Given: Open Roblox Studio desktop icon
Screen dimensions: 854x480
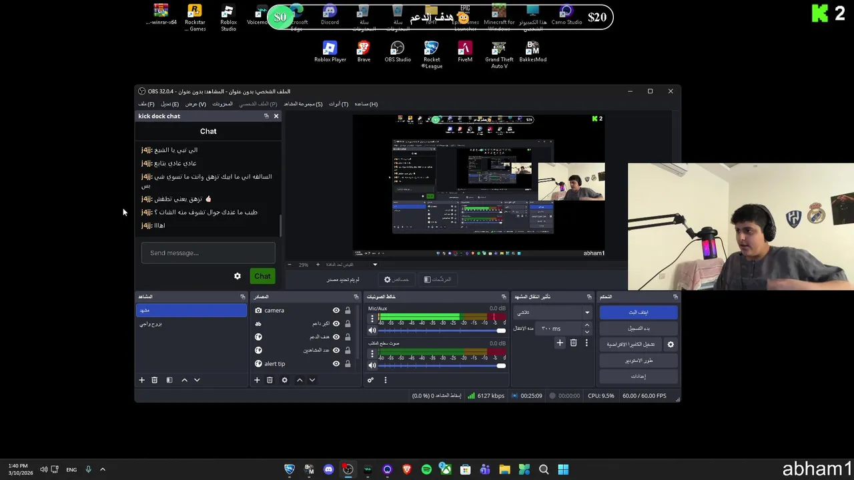Looking at the screenshot, I should (x=228, y=18).
